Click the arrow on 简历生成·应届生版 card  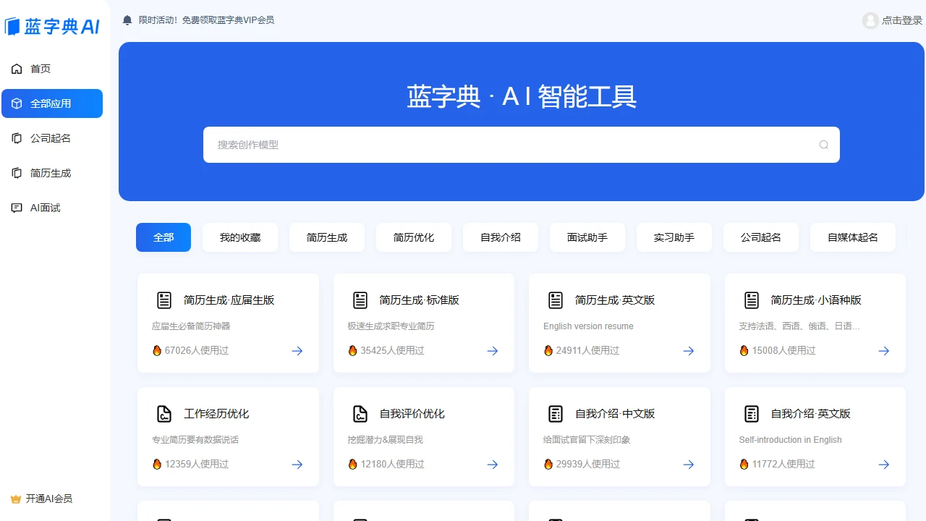pyautogui.click(x=297, y=351)
